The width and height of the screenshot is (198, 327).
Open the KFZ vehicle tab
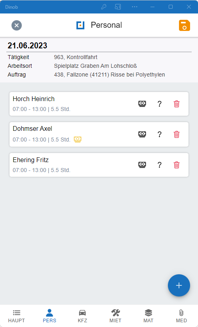click(82, 316)
